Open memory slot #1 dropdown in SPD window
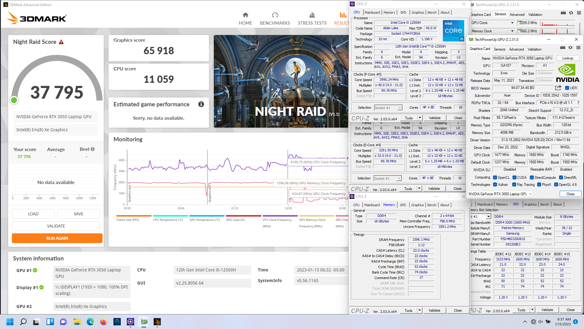This screenshot has height=329, width=584. tap(488, 217)
